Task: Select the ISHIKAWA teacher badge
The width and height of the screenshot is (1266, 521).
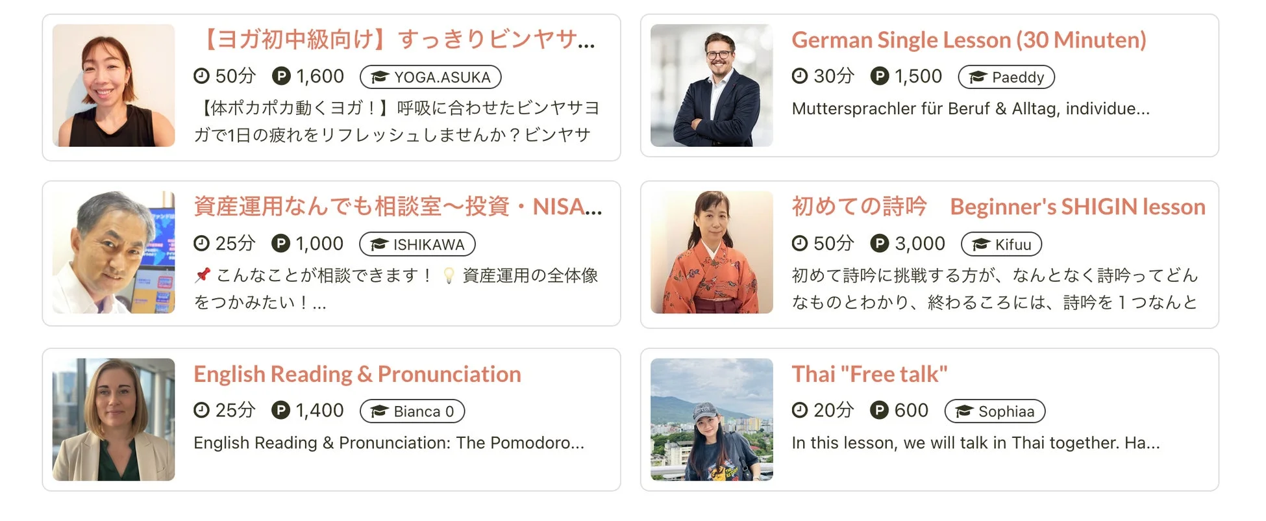Action: tap(417, 244)
